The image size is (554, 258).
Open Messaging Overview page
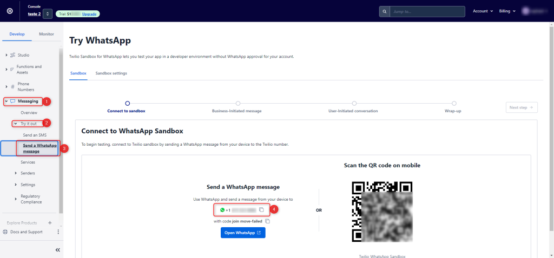coord(29,113)
